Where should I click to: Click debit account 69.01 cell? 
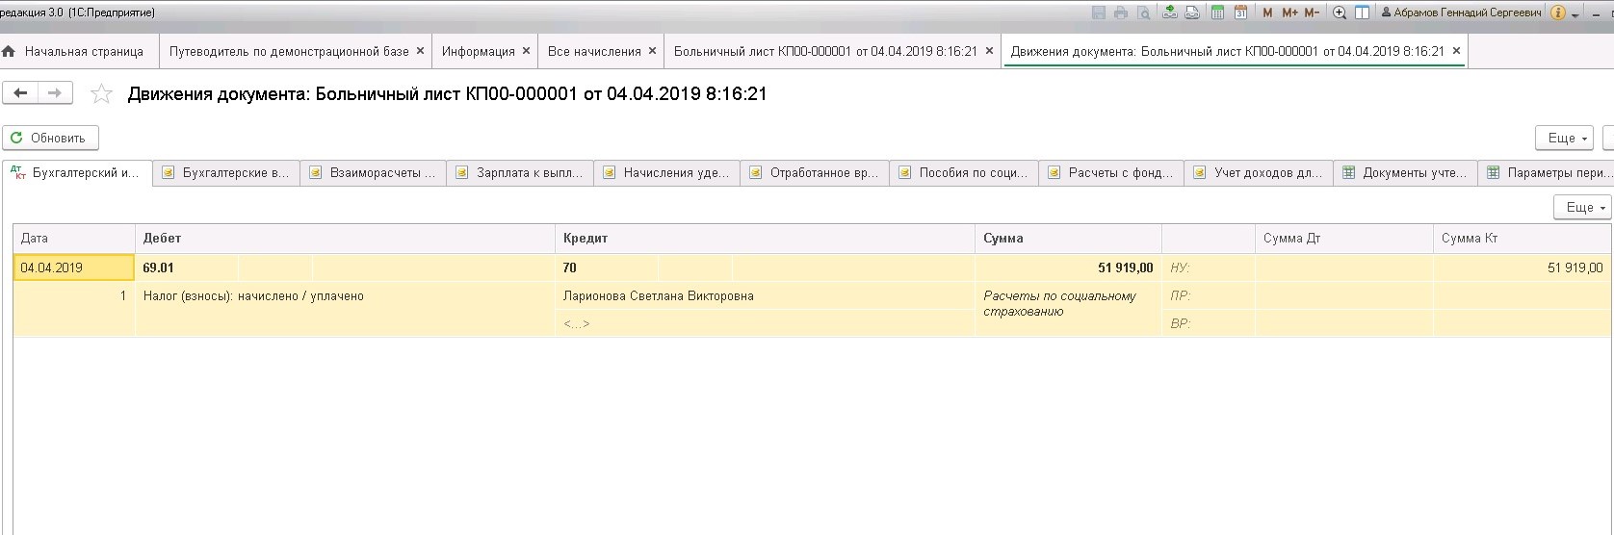tap(187, 267)
